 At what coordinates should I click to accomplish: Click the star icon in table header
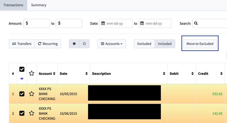(x=32, y=73)
